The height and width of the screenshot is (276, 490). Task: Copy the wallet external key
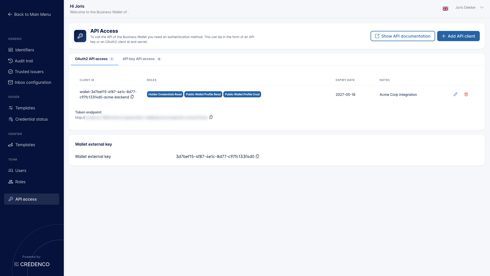point(257,156)
